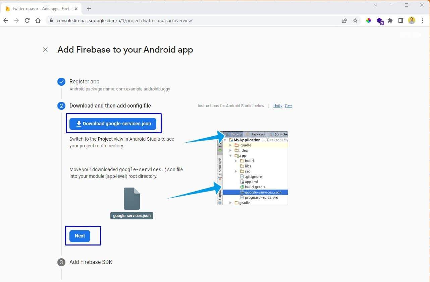Click the Instructions for Android Studio below text

point(231,106)
